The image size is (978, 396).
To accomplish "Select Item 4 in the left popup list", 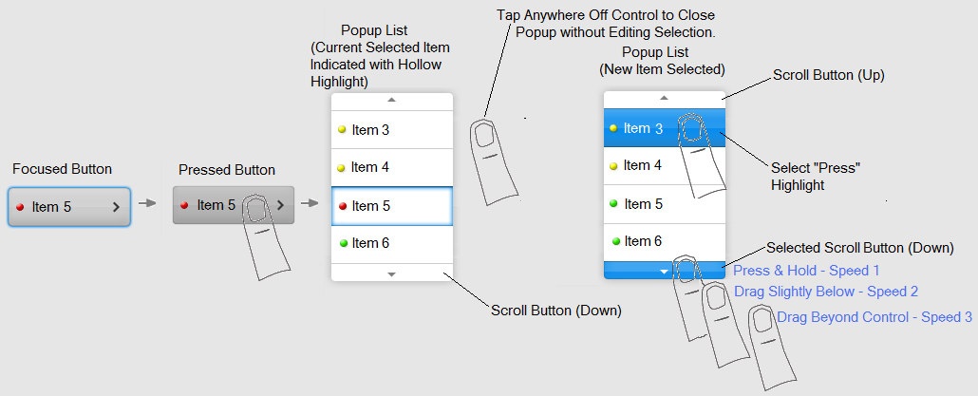I will click(x=391, y=167).
